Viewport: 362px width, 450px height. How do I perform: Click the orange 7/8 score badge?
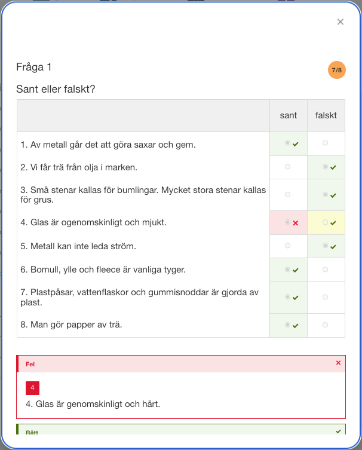point(337,70)
